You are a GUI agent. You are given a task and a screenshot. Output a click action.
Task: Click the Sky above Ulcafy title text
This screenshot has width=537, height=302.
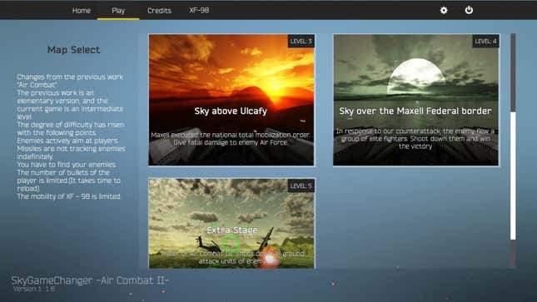click(231, 111)
